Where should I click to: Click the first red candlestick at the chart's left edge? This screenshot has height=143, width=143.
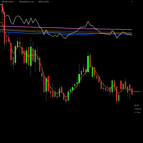[2, 8]
